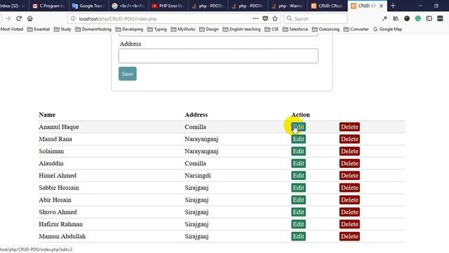Viewport: 449px width, 253px height.
Task: Open the Study bookmarks folder
Action: point(62,30)
